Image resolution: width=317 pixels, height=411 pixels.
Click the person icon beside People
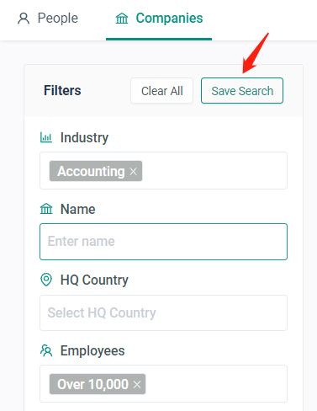[24, 19]
